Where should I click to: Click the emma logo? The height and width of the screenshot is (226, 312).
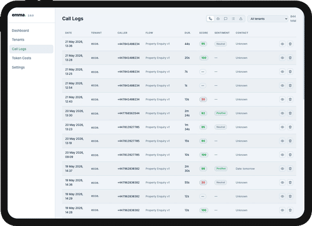point(19,15)
